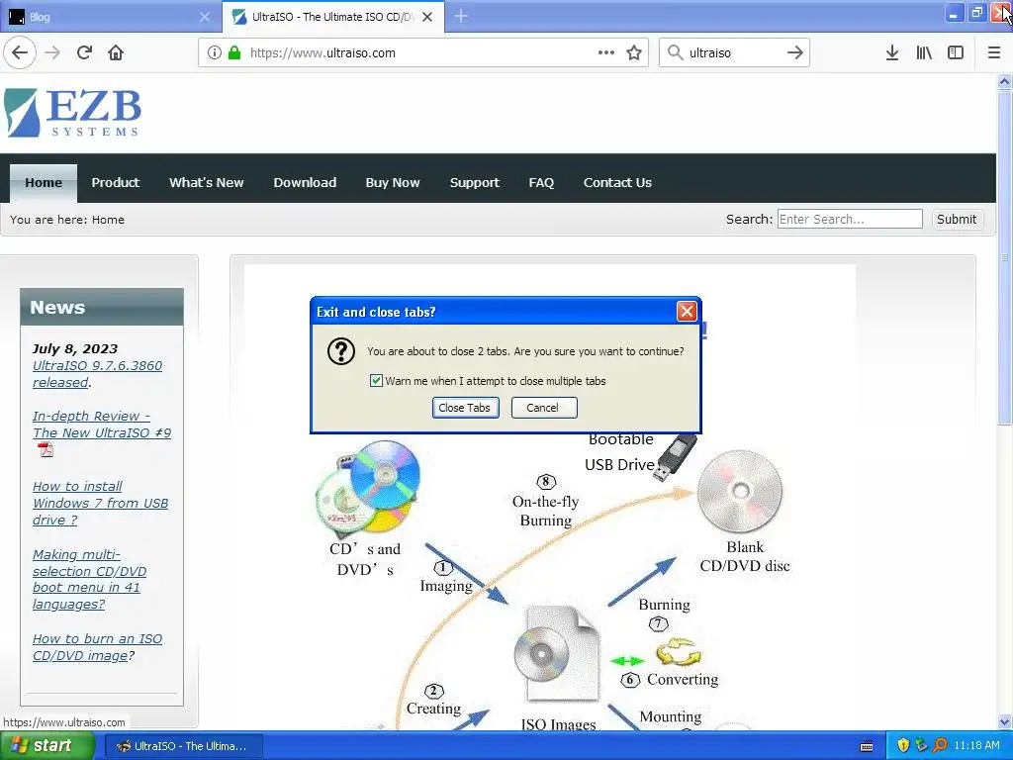Confirm with the Close Tabs button

[465, 407]
